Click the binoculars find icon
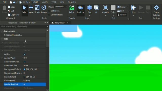 (x=14, y=2)
